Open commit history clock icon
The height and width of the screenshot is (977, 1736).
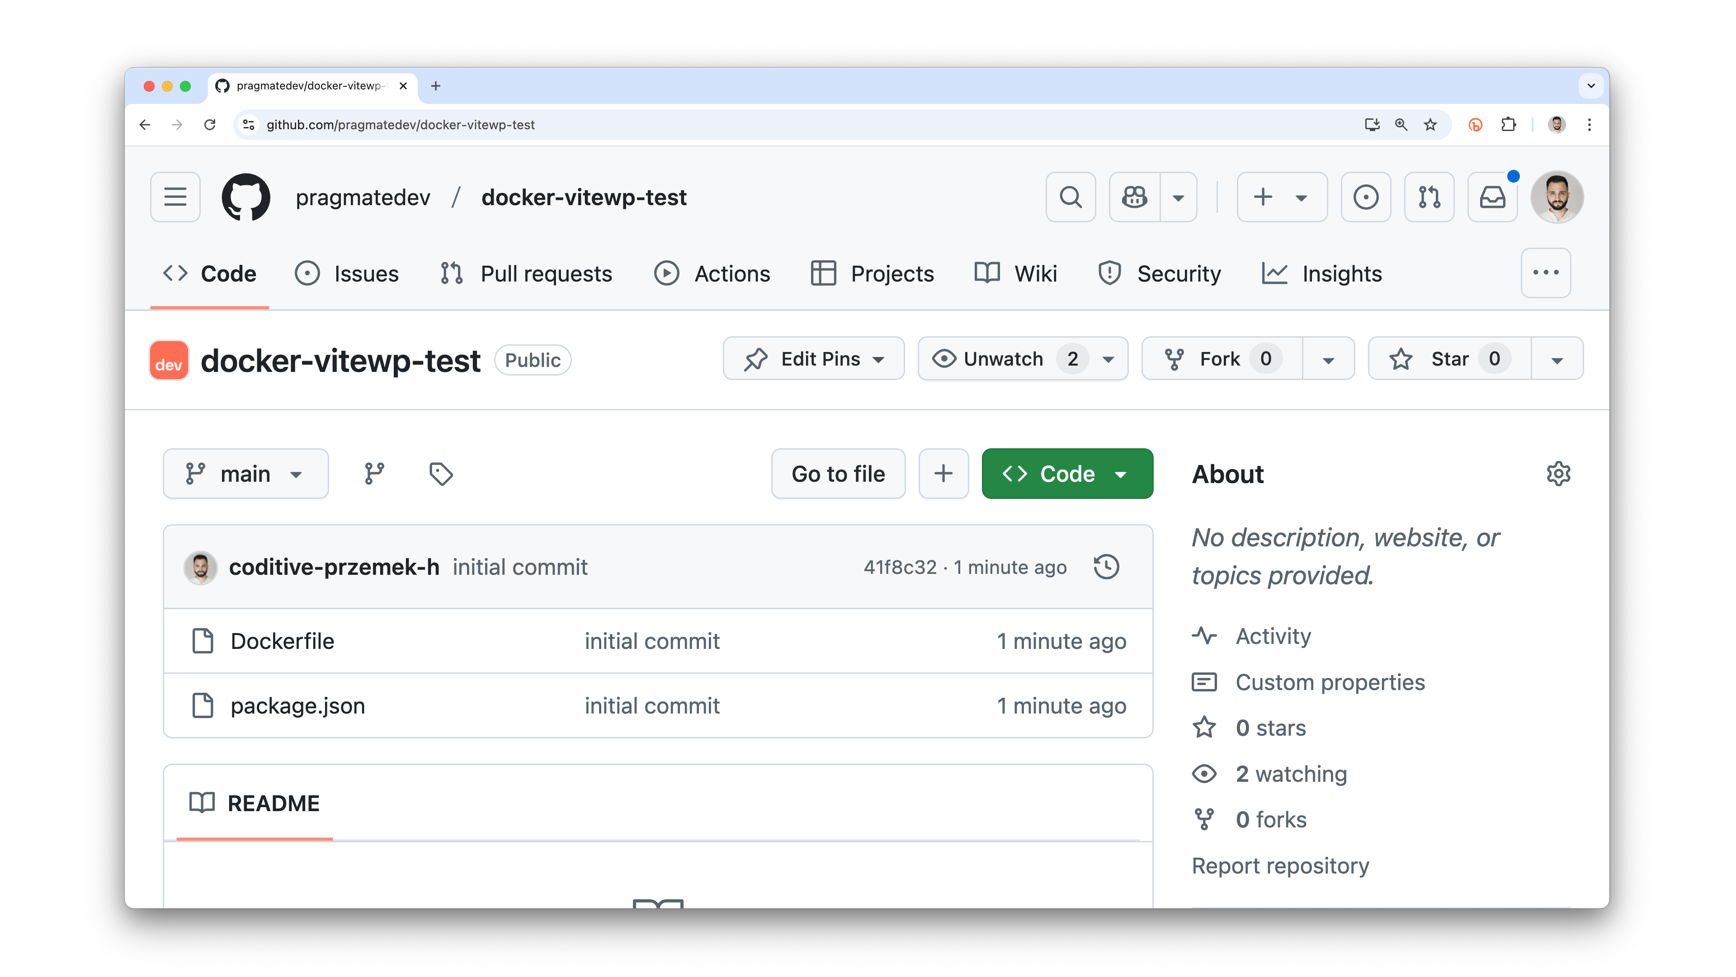1107,567
